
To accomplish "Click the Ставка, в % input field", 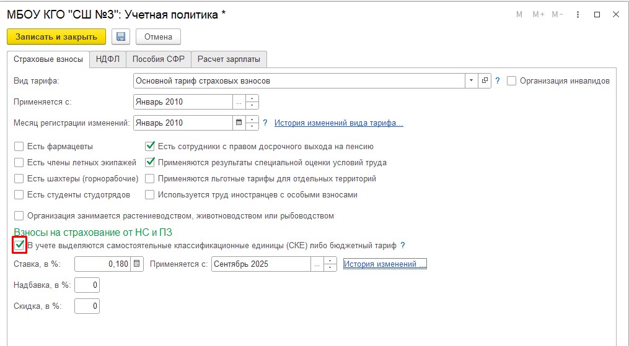I will coord(103,264).
